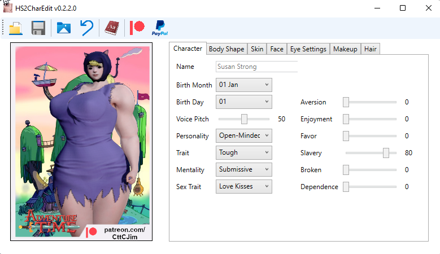The height and width of the screenshot is (254, 440).
Task: Click the Voice Pitch value 50
Action: pyautogui.click(x=281, y=119)
